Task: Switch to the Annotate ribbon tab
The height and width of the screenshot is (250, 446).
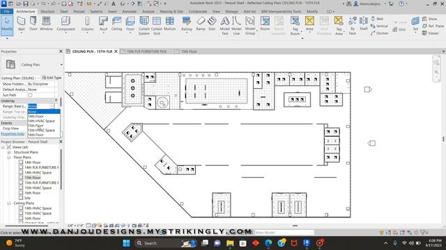Action: click(130, 11)
